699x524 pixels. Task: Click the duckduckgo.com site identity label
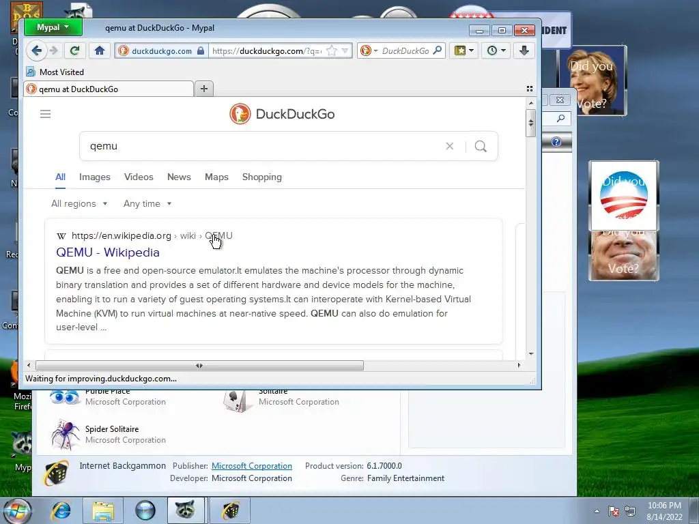(x=161, y=50)
